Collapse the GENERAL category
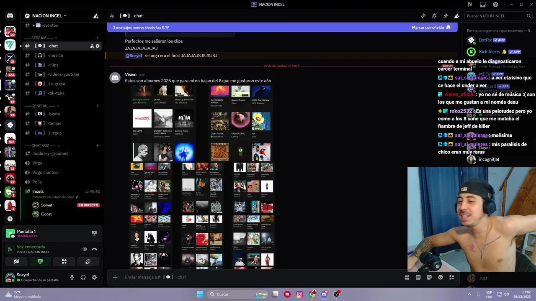 click(42, 106)
